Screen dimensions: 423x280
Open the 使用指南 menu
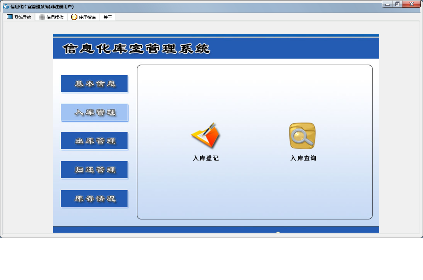coord(83,17)
